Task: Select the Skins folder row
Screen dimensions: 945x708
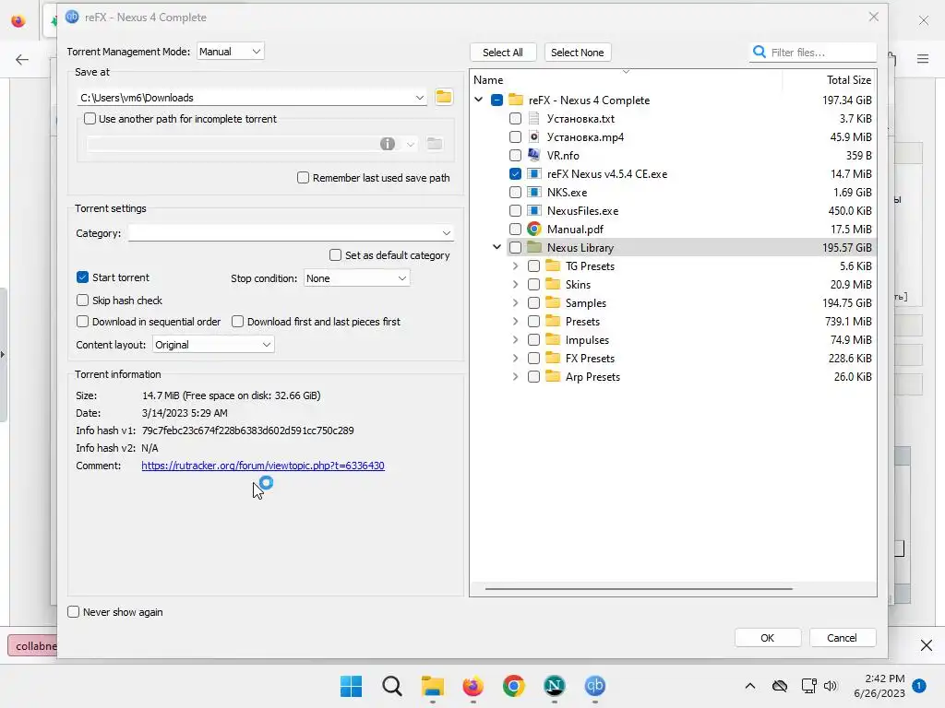Action: click(673, 284)
